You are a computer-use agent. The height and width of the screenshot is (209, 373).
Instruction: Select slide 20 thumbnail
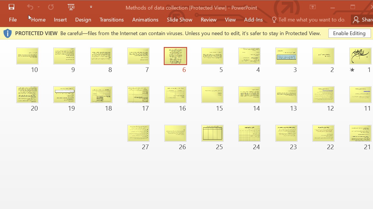(27, 95)
